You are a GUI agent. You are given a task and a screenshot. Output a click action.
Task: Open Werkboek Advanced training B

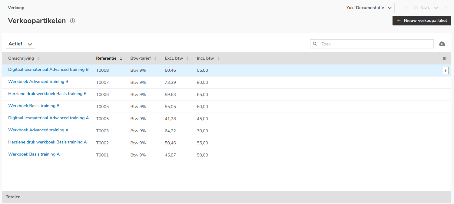38,82
